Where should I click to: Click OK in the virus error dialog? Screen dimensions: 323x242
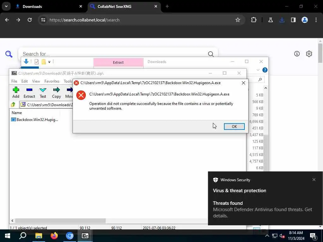(x=234, y=127)
